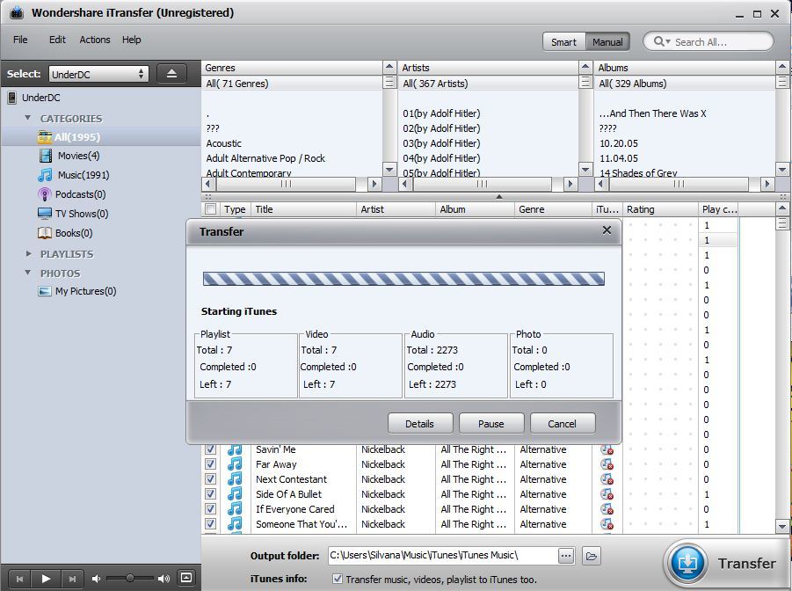Open the File menu

(x=20, y=40)
